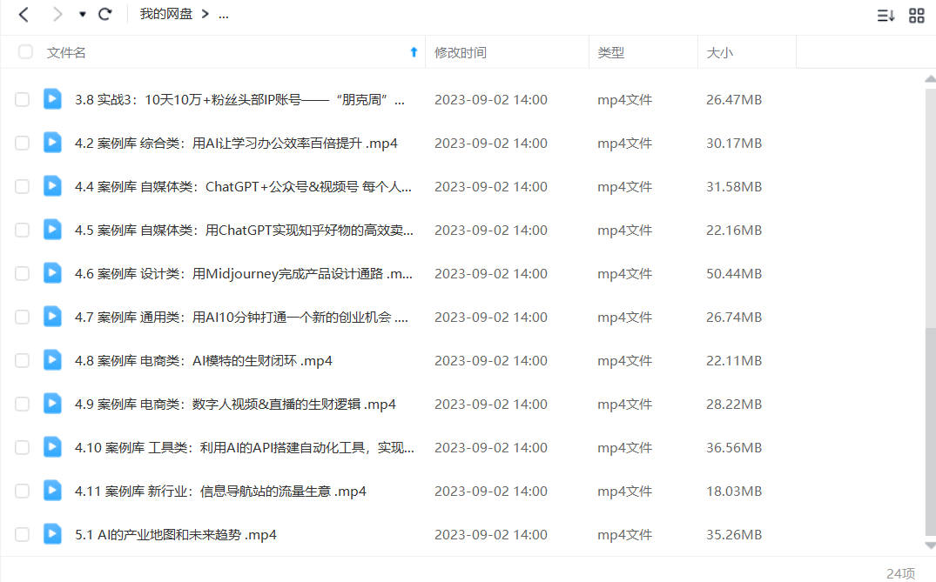Image resolution: width=936 pixels, height=582 pixels.
Task: Sort by 大小 column header
Action: [x=719, y=52]
